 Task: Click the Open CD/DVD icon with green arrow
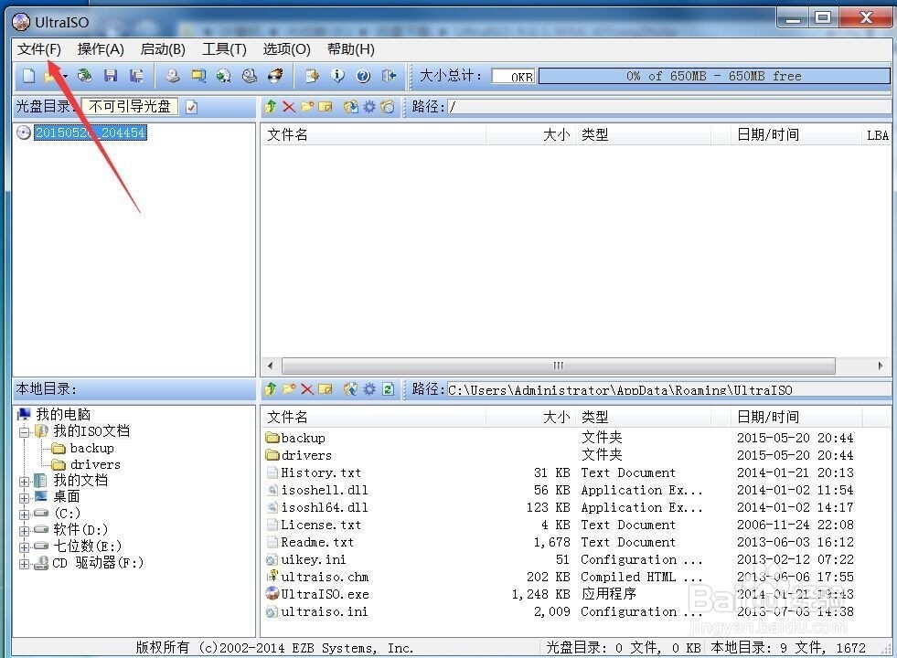[85, 76]
